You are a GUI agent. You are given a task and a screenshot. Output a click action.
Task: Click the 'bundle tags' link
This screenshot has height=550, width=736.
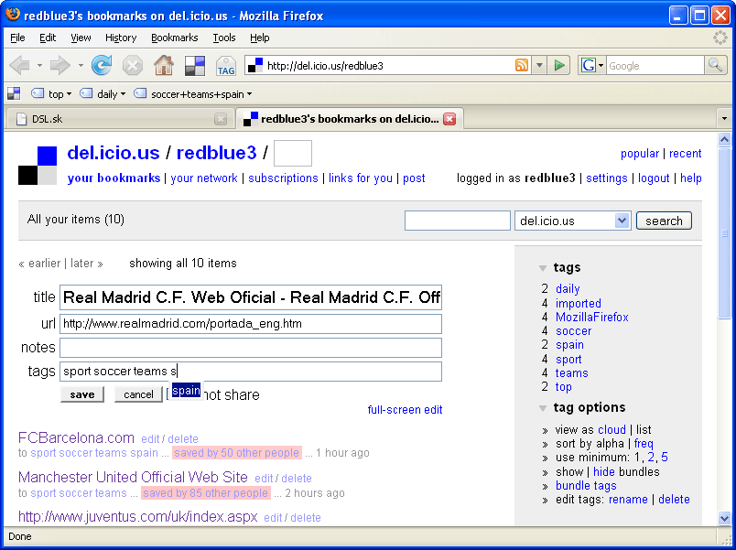tap(586, 486)
